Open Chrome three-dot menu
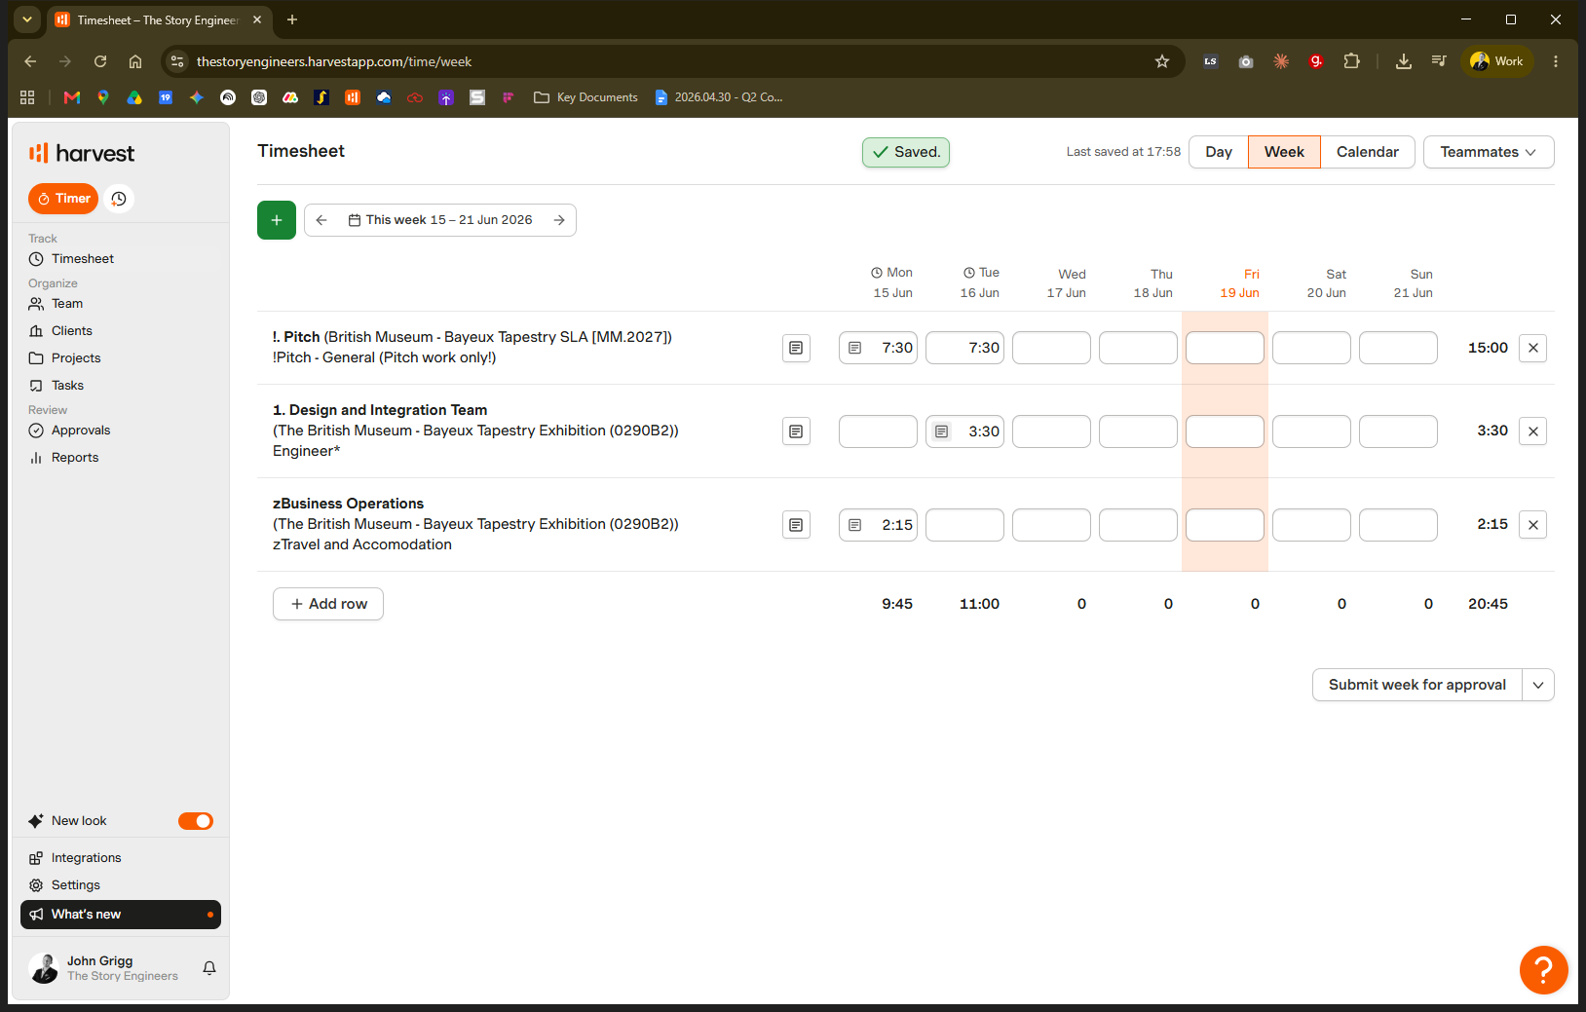Image resolution: width=1586 pixels, height=1012 pixels. pyautogui.click(x=1556, y=61)
